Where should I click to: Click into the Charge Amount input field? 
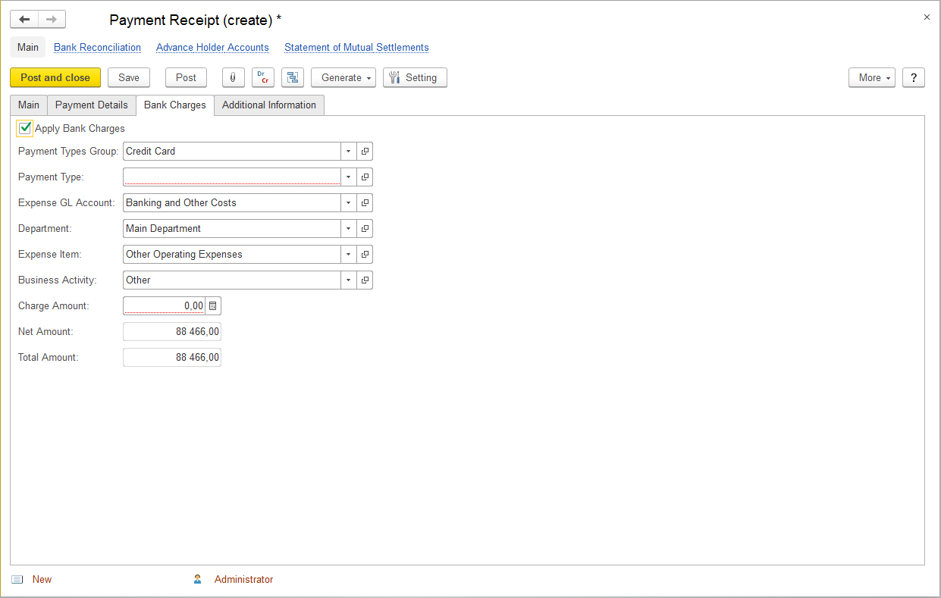pyautogui.click(x=164, y=306)
